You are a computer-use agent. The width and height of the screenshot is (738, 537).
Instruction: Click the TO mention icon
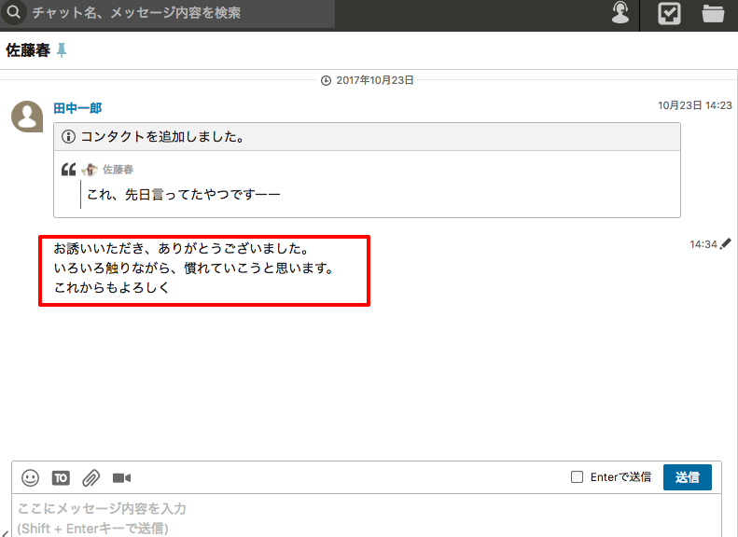click(x=61, y=478)
